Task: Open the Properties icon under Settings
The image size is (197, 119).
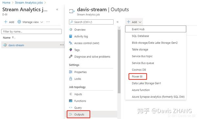Action: (71, 72)
